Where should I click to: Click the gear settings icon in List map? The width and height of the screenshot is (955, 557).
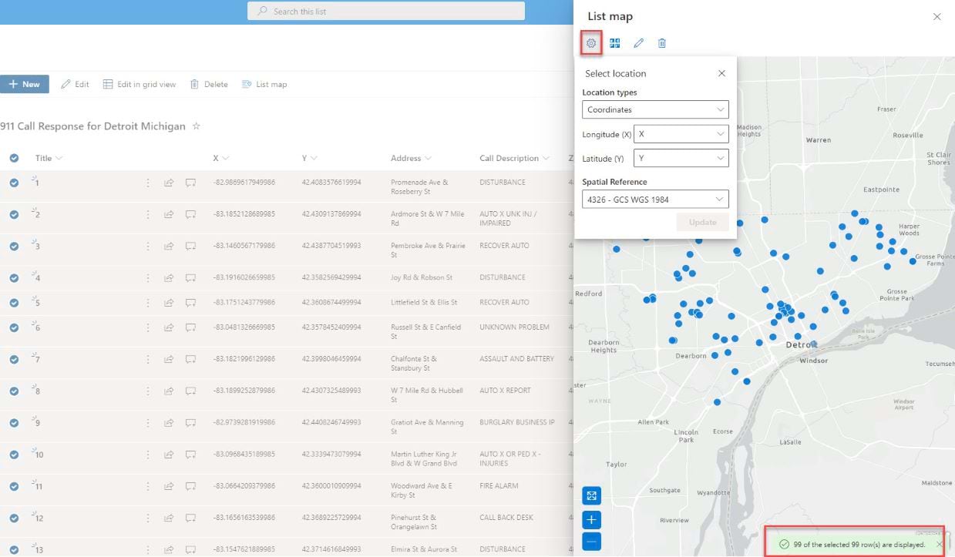click(591, 43)
